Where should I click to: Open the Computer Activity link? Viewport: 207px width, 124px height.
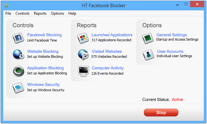point(108,68)
